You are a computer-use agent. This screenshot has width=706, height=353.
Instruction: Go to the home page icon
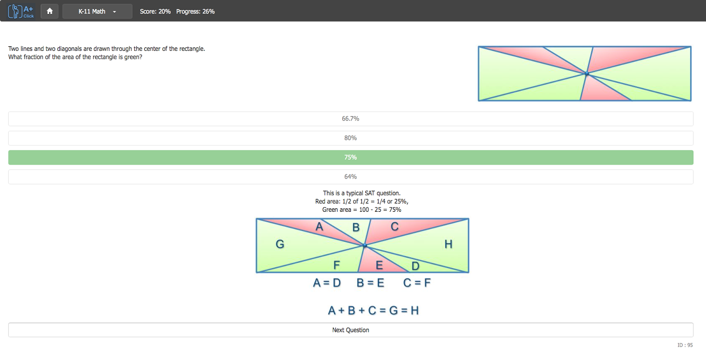[x=49, y=11]
